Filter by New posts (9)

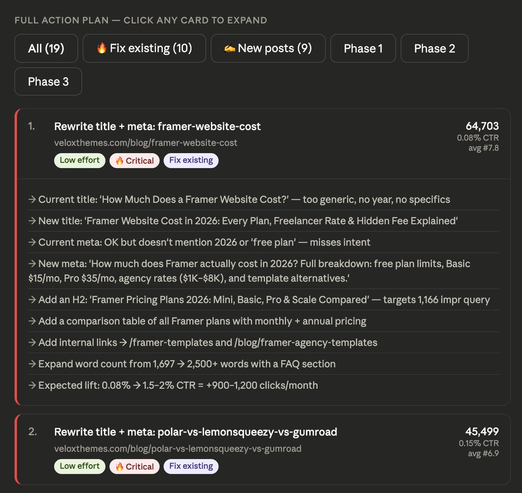pos(268,48)
